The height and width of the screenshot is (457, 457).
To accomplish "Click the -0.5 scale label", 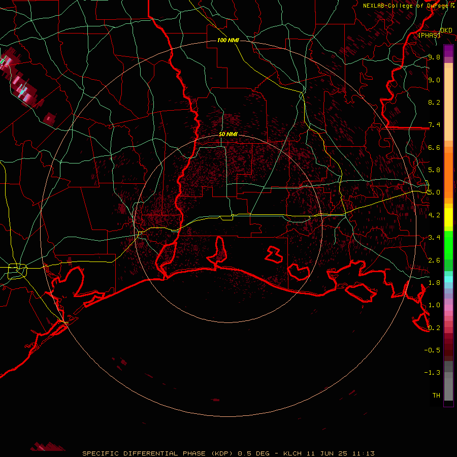I will pyautogui.click(x=432, y=350).
